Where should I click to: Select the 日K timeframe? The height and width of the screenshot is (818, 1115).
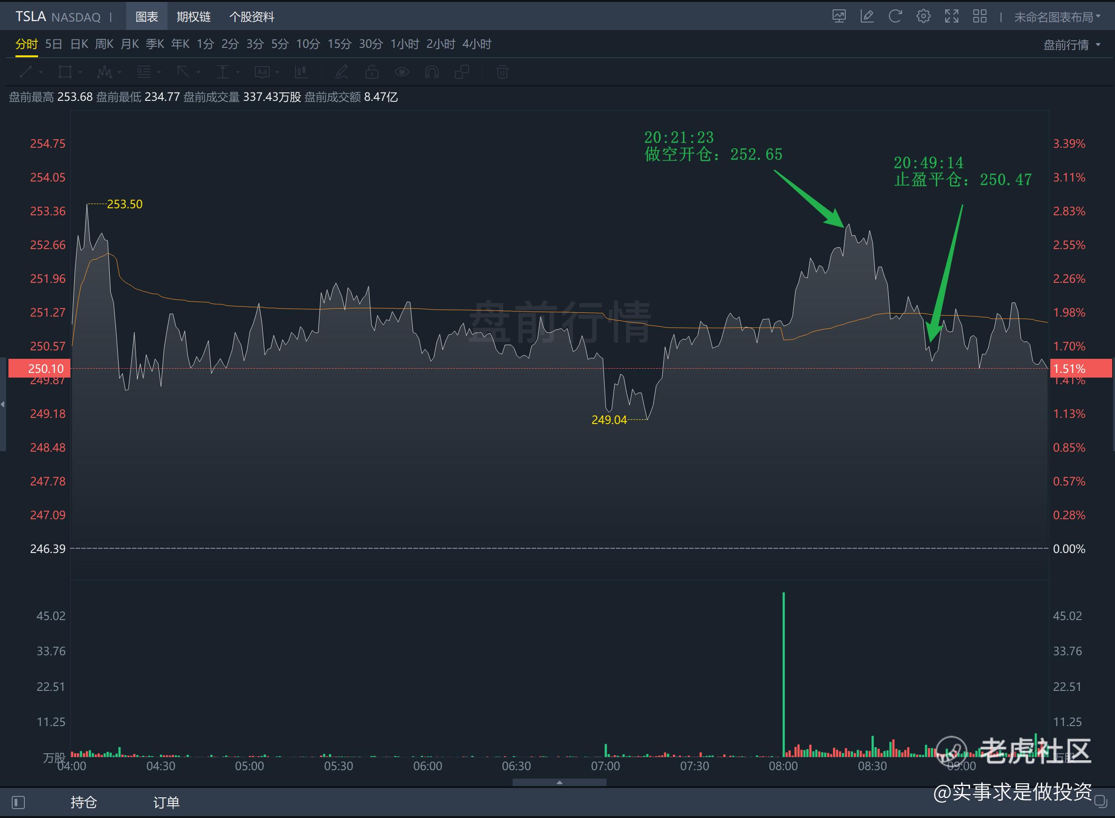tap(79, 44)
